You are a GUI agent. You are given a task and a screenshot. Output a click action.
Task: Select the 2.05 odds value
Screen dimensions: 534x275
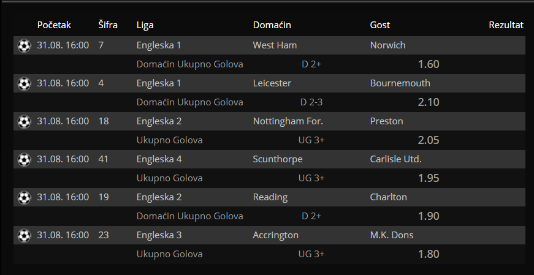point(429,140)
